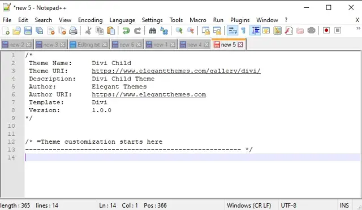Open the Macro menu
The image size is (362, 210).
coord(198,20)
